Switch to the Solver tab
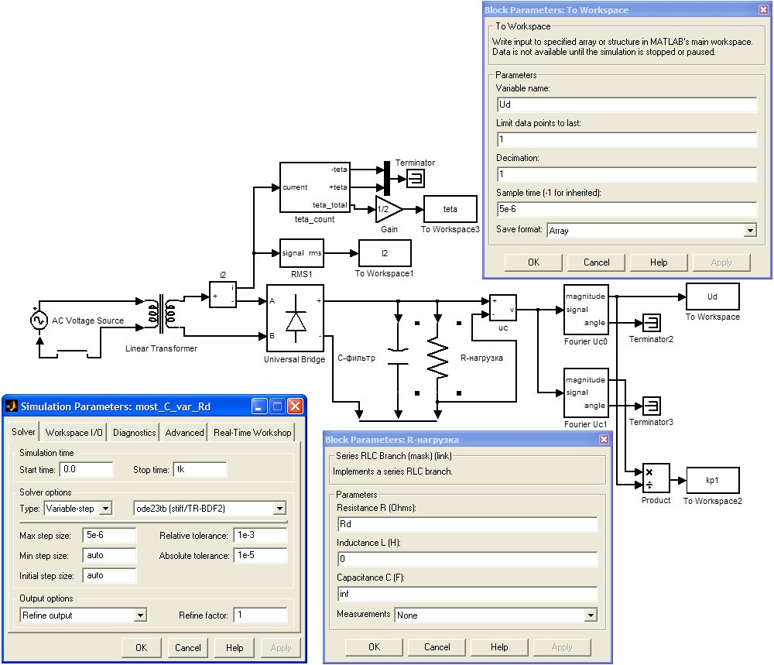774x665 pixels. [x=23, y=432]
